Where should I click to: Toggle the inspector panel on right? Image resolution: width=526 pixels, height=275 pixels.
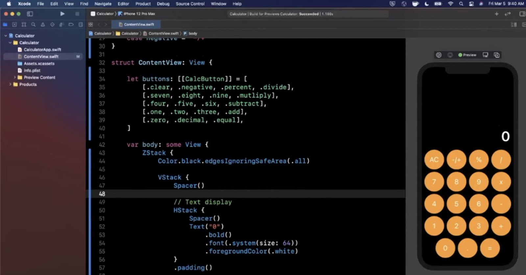click(x=522, y=14)
